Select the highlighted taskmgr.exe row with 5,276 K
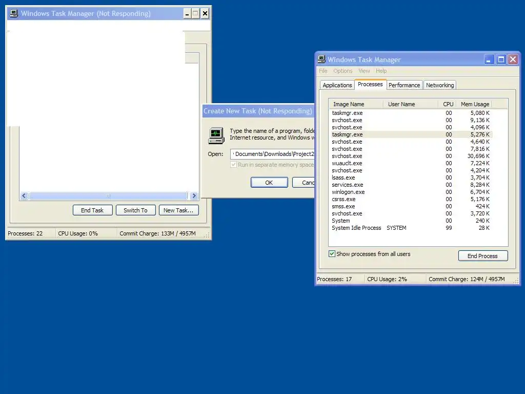The height and width of the screenshot is (394, 525). pos(411,134)
